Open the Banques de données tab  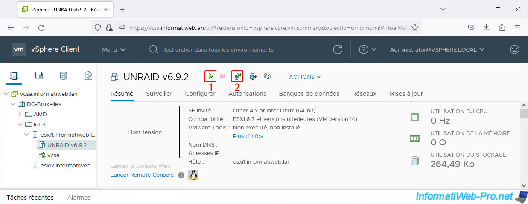click(309, 94)
